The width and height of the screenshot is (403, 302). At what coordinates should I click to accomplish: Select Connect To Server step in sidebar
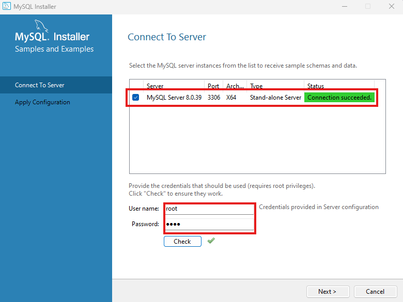click(x=56, y=85)
